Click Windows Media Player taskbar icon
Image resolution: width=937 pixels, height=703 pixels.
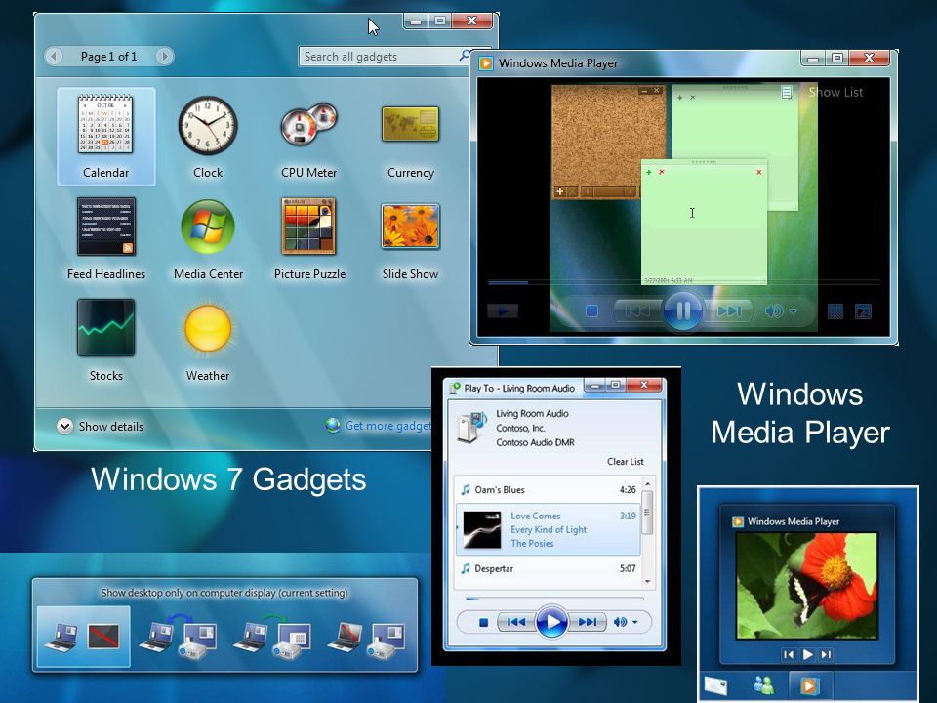point(808,686)
